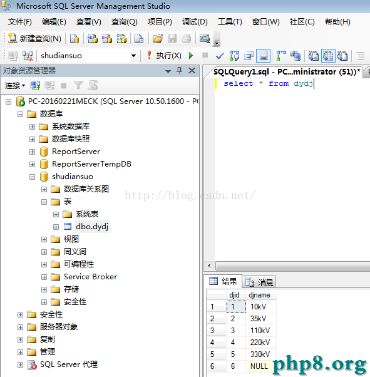Expand the Service Broker folder

point(44,277)
